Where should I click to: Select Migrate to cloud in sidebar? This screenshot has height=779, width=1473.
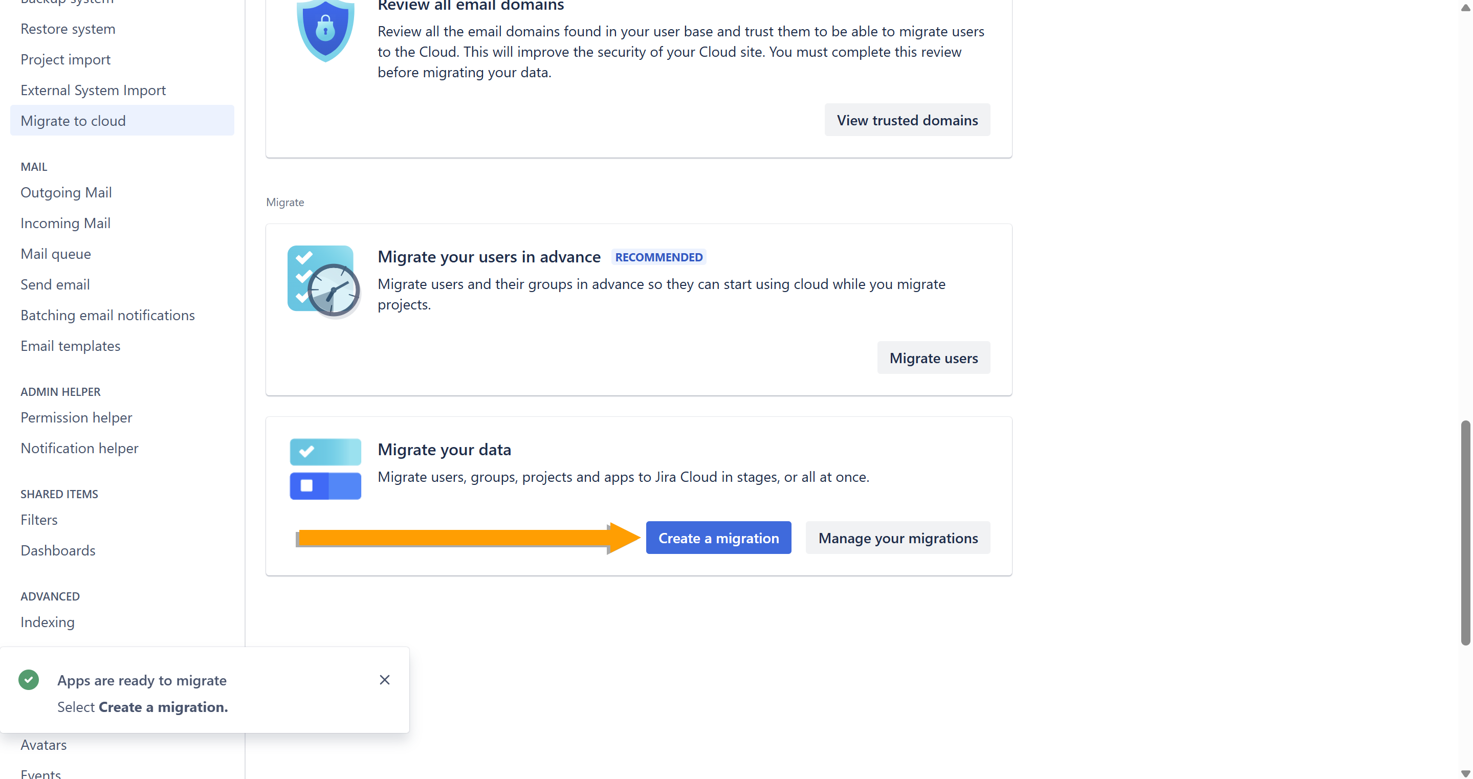pyautogui.click(x=73, y=121)
